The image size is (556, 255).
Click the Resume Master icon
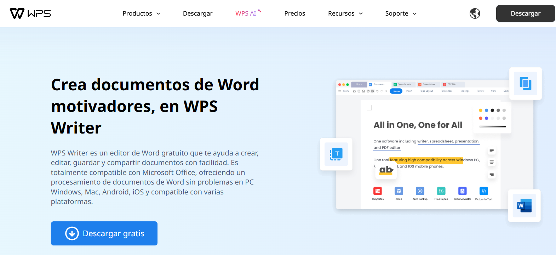pos(463,191)
